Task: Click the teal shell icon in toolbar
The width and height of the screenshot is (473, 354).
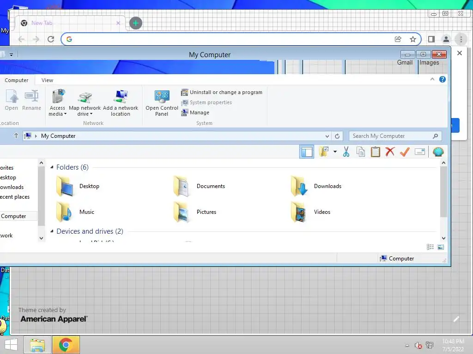Action: (x=438, y=152)
